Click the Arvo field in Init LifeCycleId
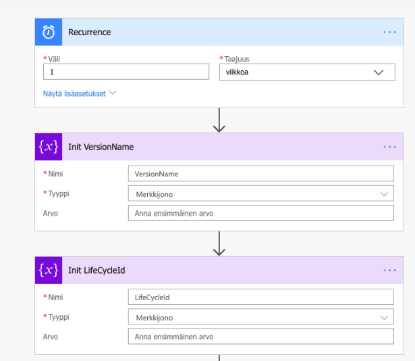415x361 pixels. click(260, 337)
